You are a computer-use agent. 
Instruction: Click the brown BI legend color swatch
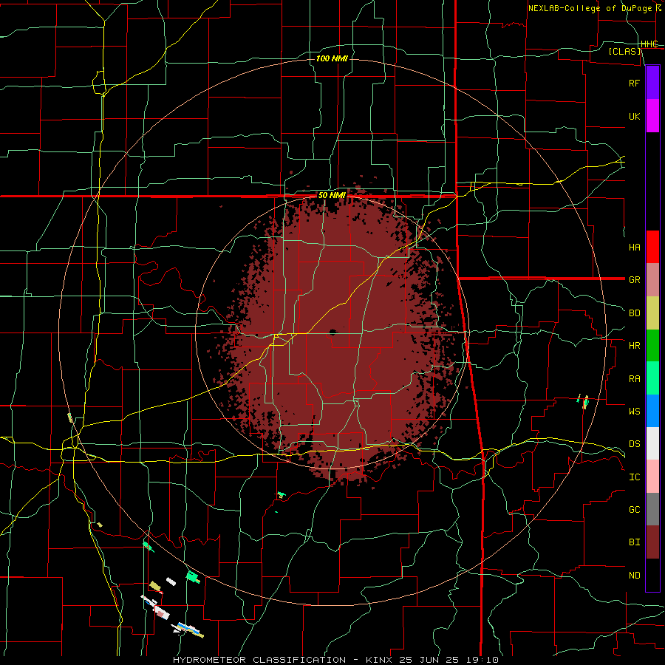652,542
